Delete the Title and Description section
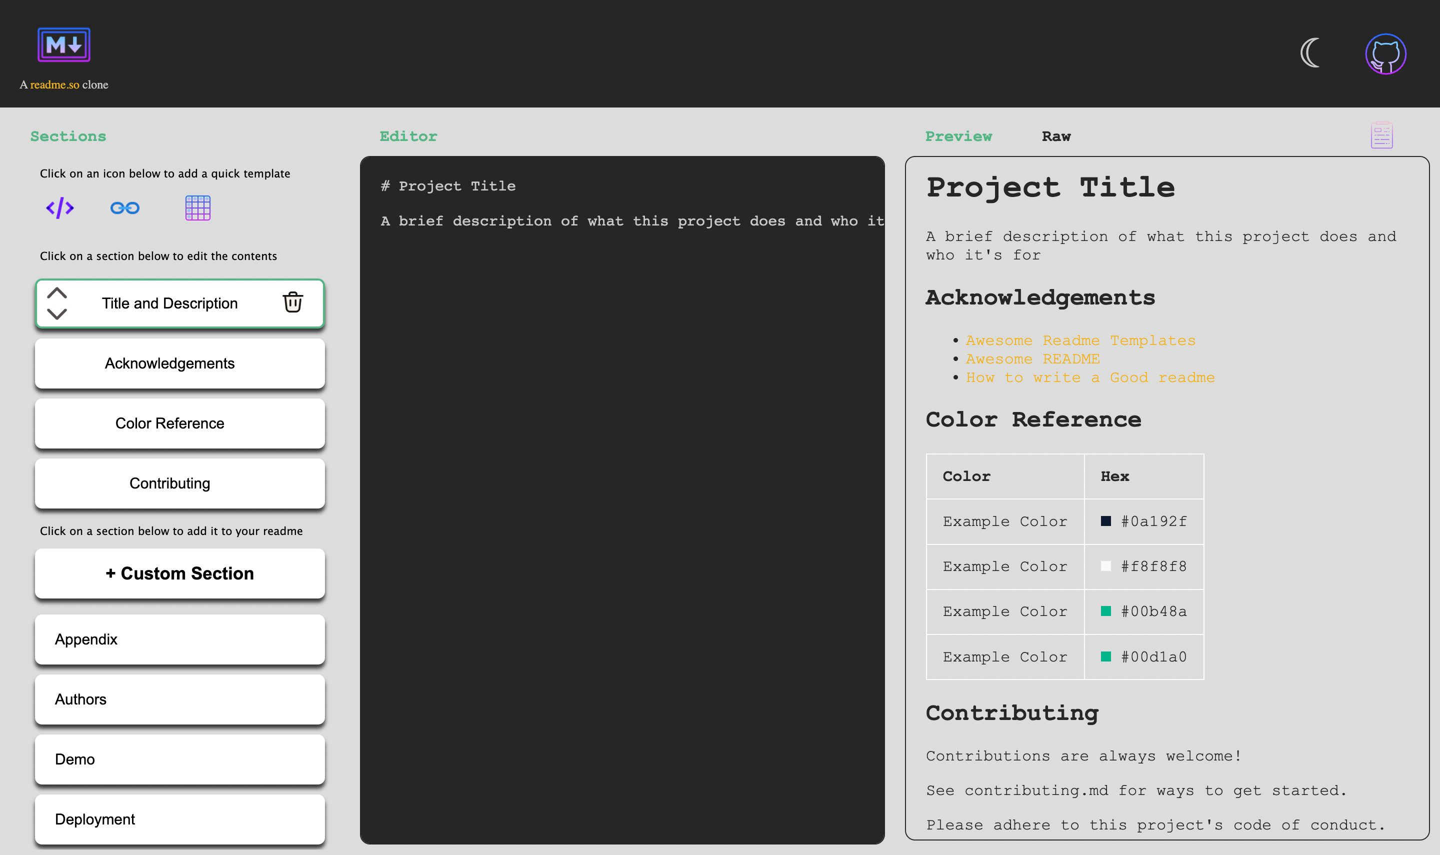Screen dimensions: 1440x855 point(292,302)
